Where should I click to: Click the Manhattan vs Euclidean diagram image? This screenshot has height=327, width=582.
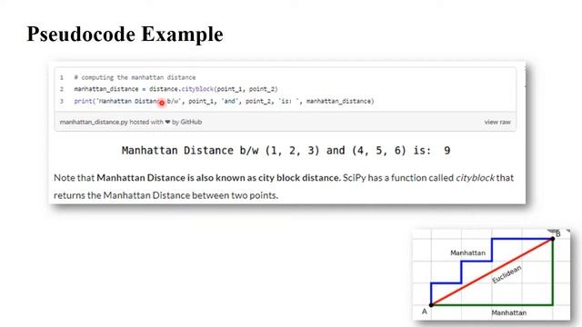point(491,274)
